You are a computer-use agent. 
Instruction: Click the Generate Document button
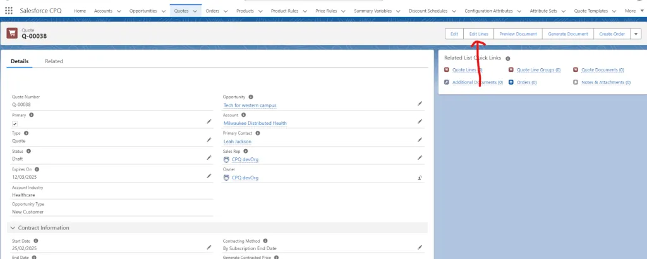tap(568, 34)
